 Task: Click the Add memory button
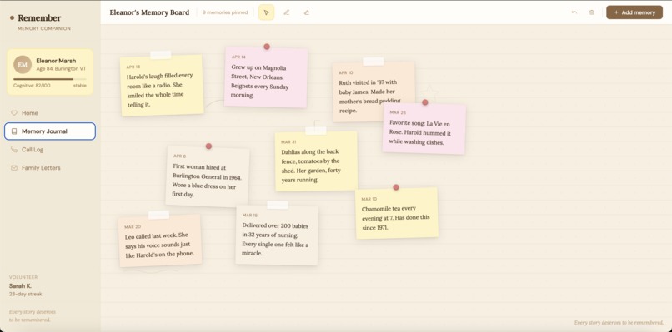634,12
